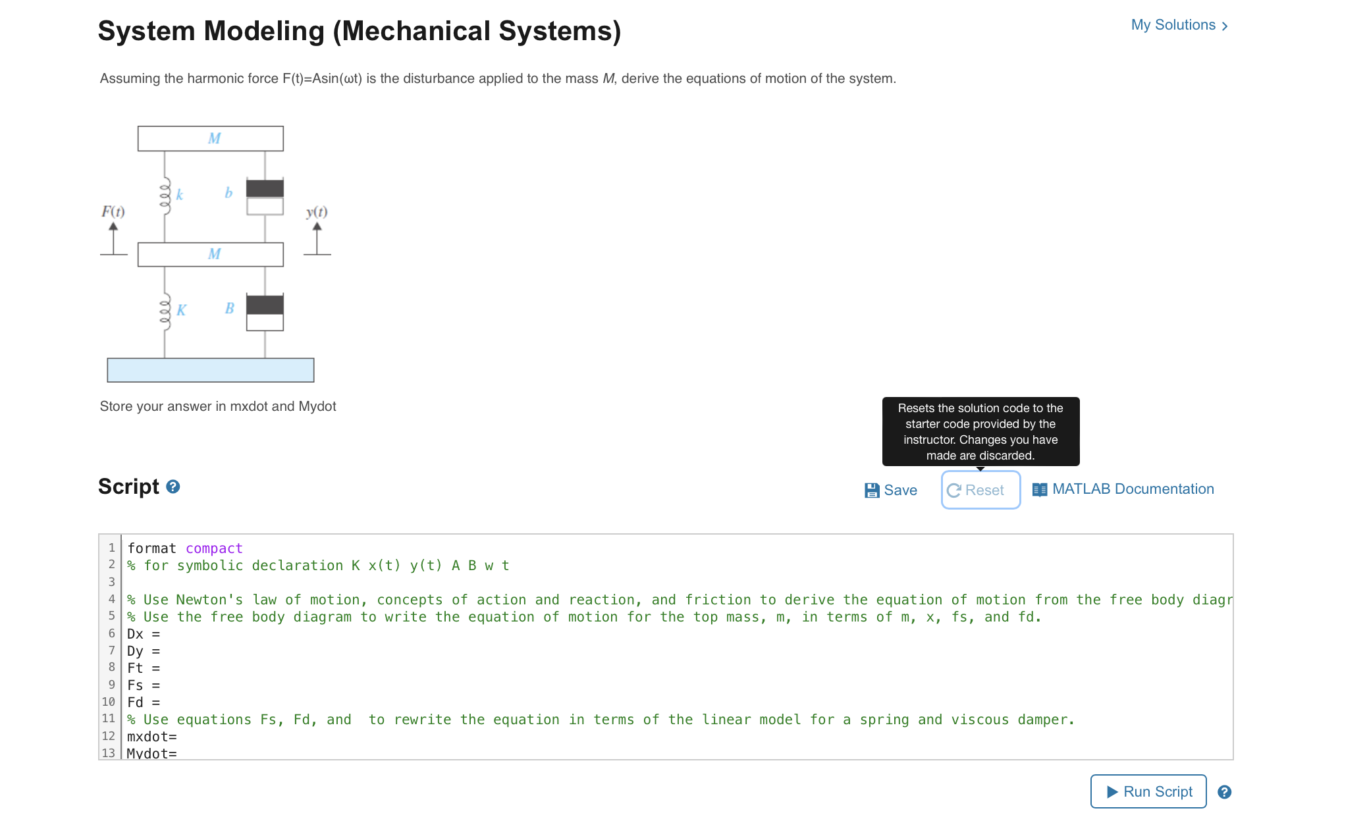The height and width of the screenshot is (821, 1367).
Task: Place cursor after mxdot= on line 12
Action: [179, 736]
